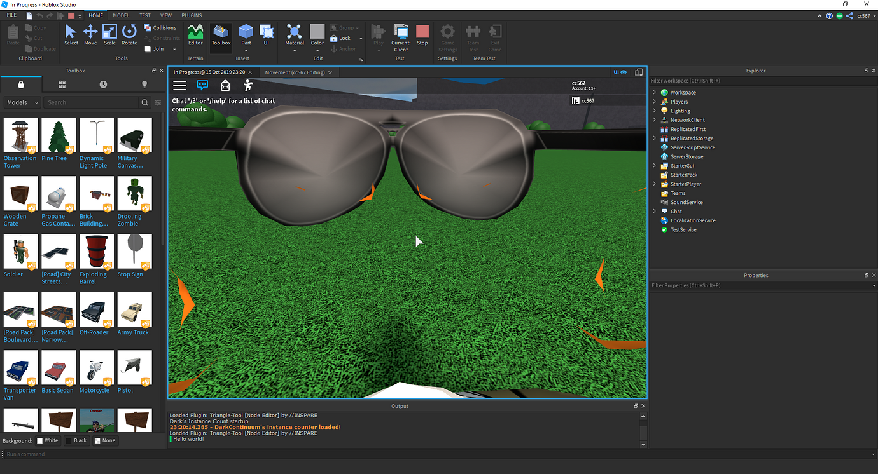
Task: Open the FILE menu
Action: pos(11,15)
